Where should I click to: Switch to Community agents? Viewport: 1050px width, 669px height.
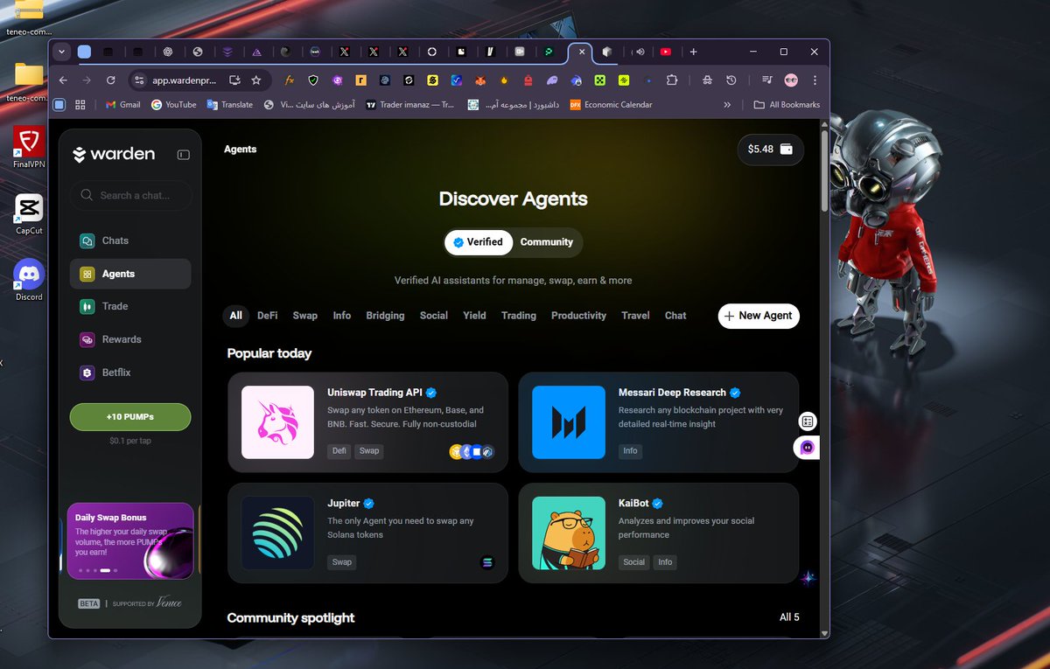pos(546,242)
